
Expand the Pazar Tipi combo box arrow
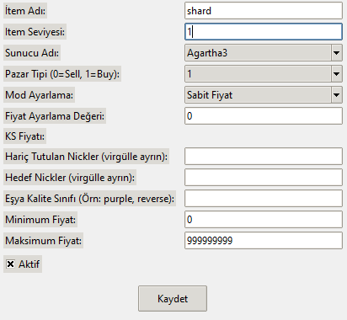click(336, 74)
